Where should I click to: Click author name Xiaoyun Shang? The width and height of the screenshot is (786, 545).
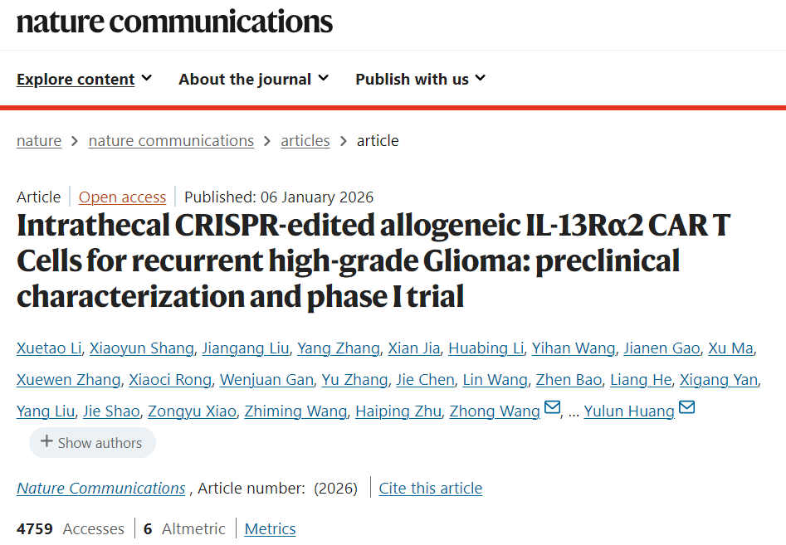coord(141,348)
